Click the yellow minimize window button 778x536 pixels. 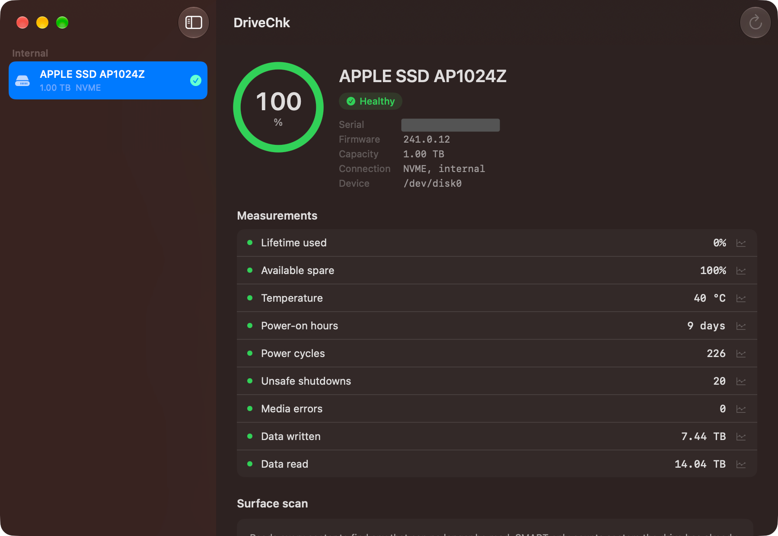pos(42,22)
